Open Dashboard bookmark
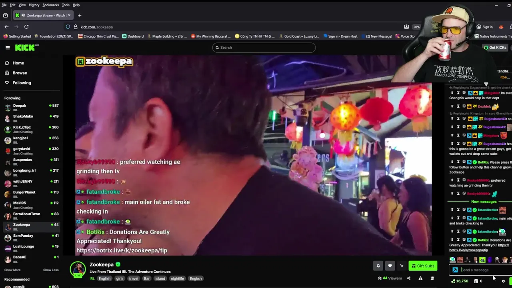Image resolution: width=512 pixels, height=288 pixels. pos(133,36)
